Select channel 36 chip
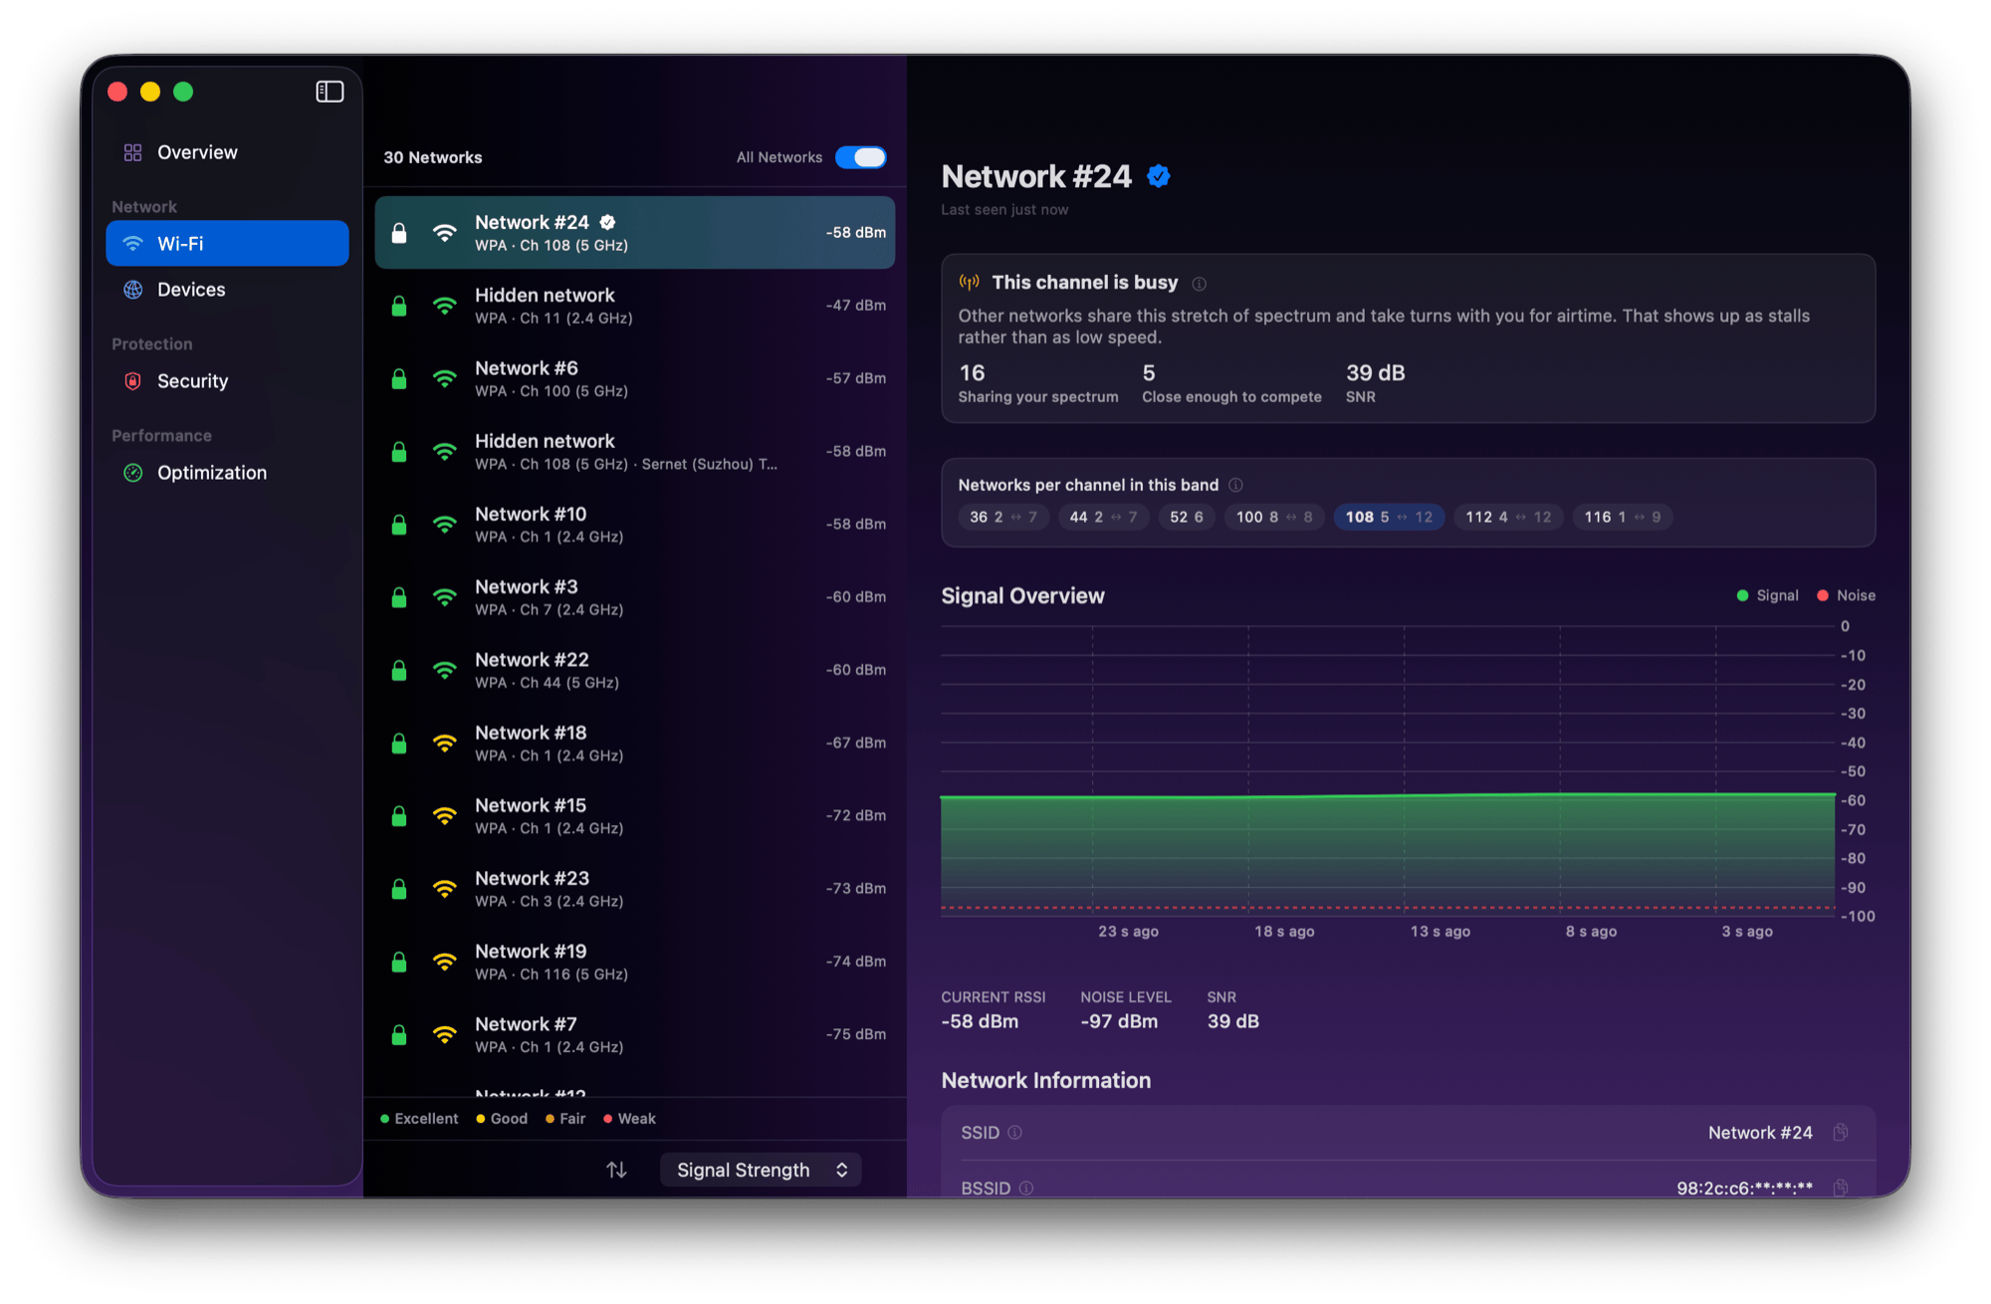The width and height of the screenshot is (1991, 1304). (1003, 518)
